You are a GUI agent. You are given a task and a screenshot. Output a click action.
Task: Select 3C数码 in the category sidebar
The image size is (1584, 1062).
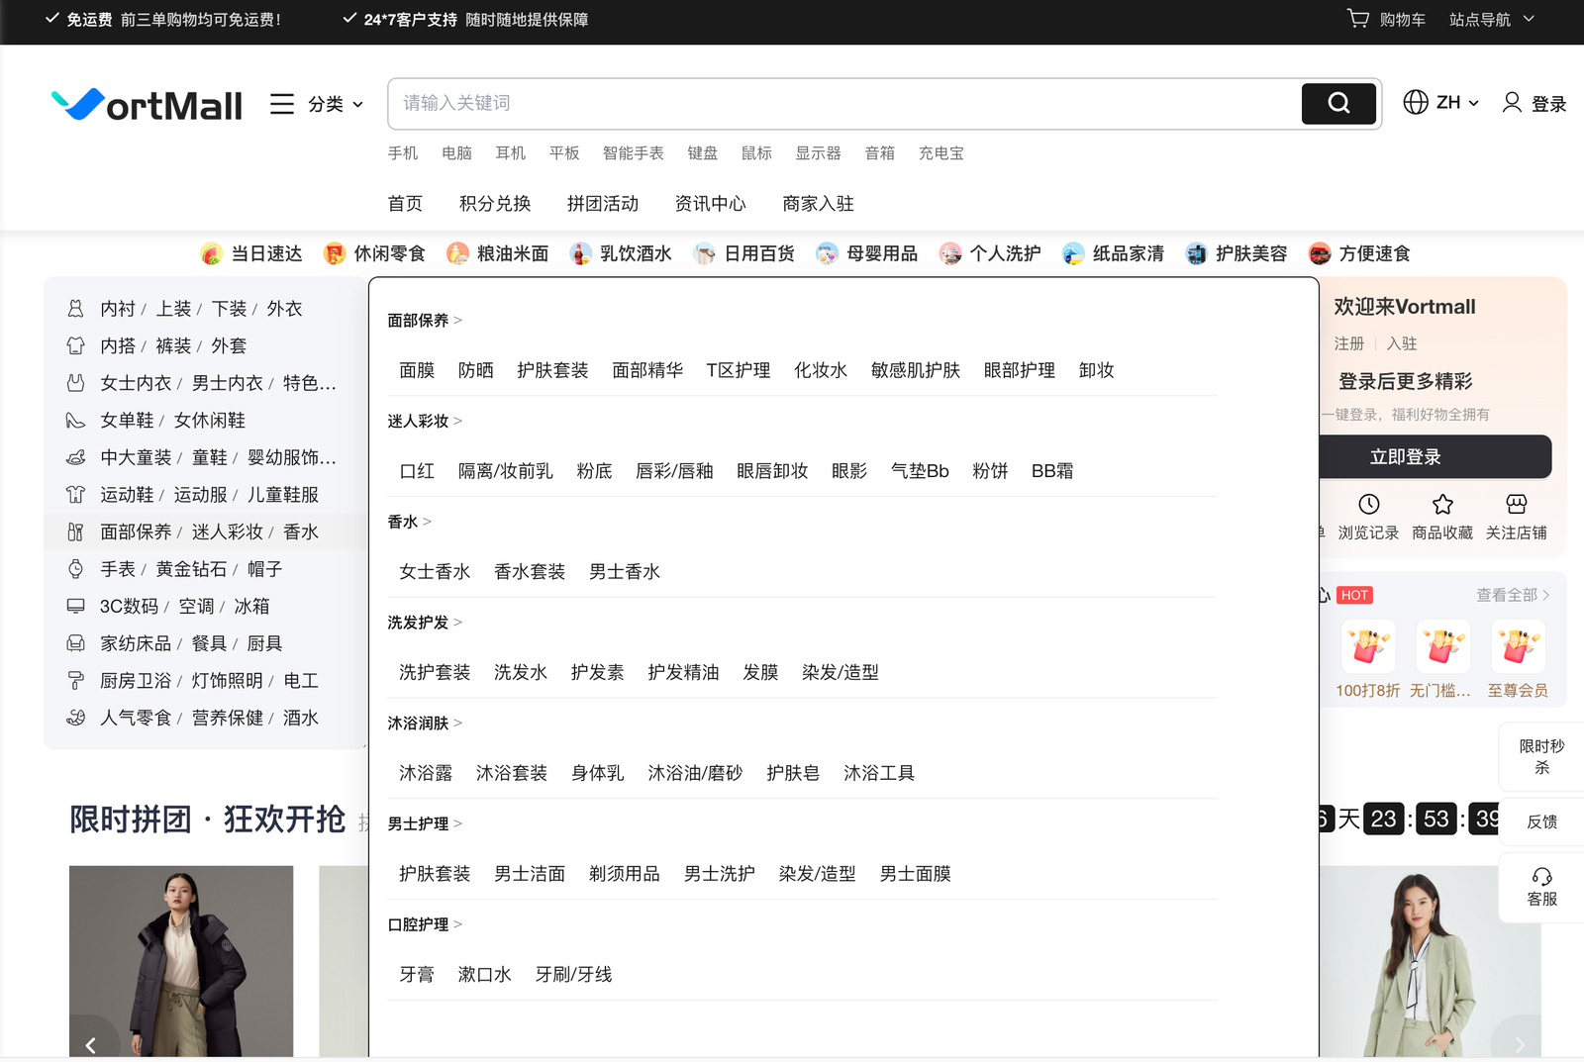click(129, 607)
